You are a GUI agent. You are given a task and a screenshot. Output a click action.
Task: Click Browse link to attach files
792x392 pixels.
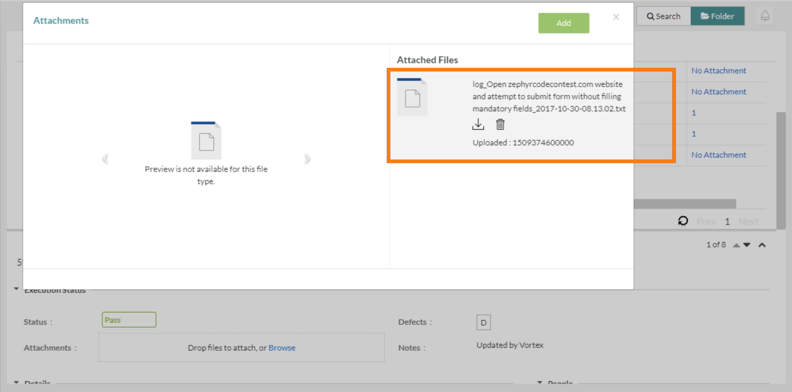coord(282,348)
